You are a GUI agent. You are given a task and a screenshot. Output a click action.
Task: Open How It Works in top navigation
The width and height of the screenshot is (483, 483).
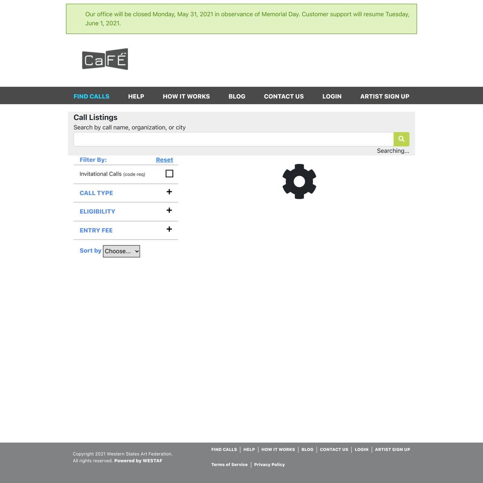pos(186,96)
